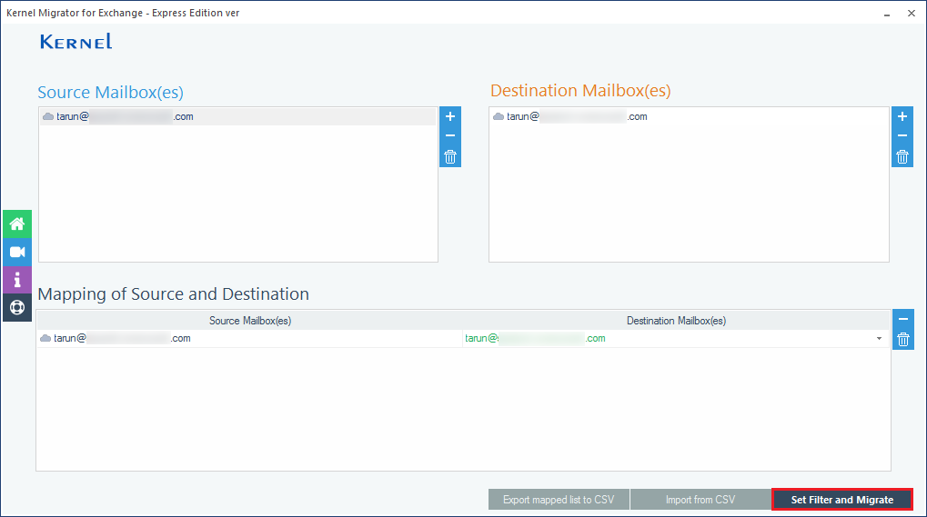Open the support lifebuoy sidebar icon
Image resolution: width=927 pixels, height=517 pixels.
pyautogui.click(x=17, y=307)
